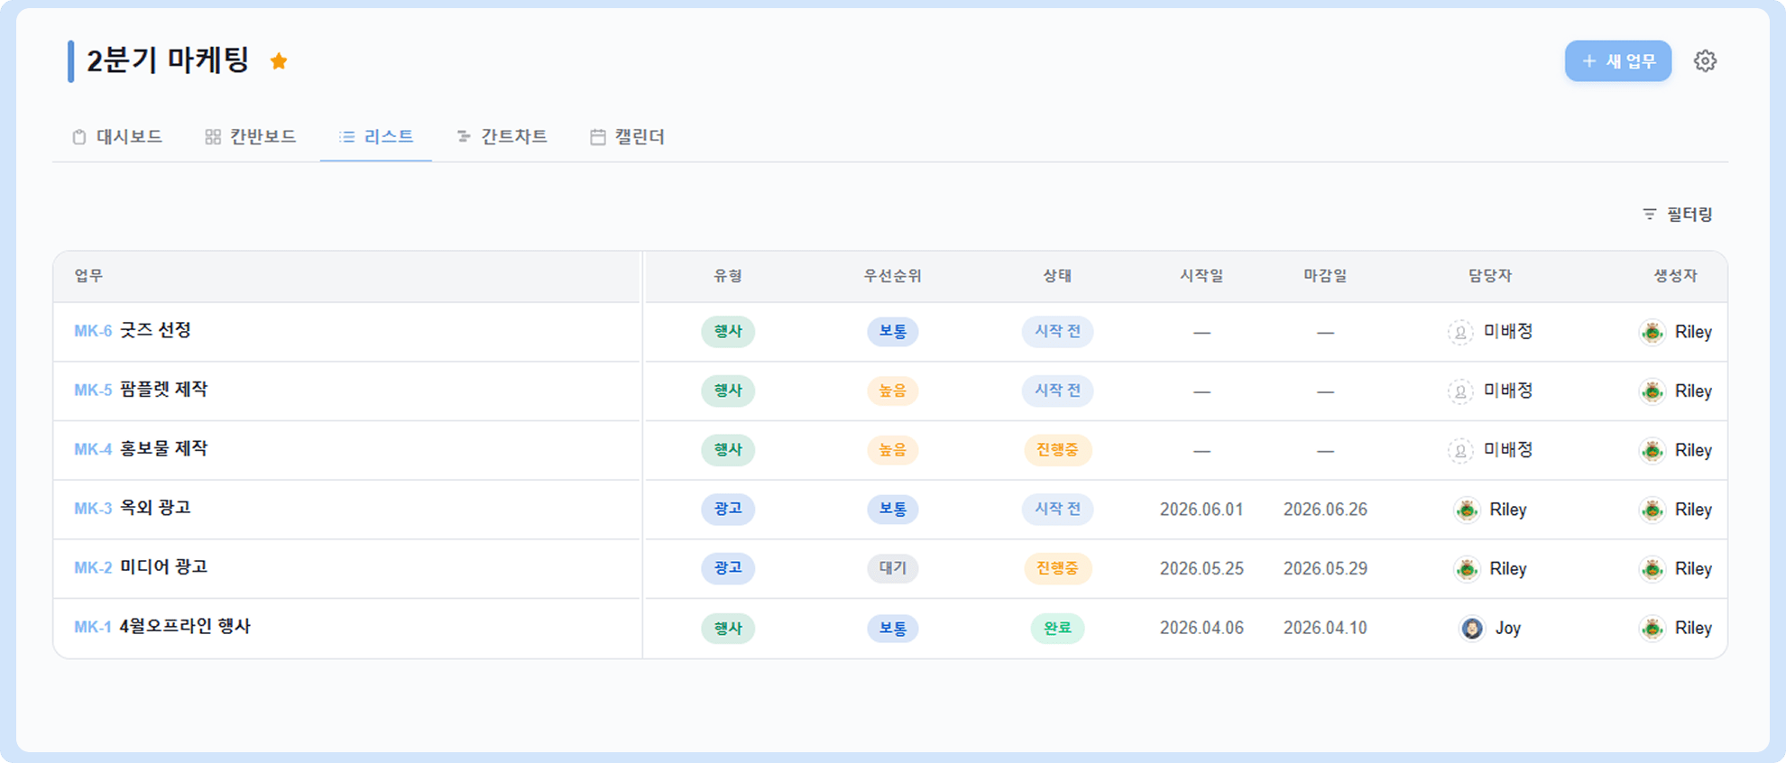The height and width of the screenshot is (763, 1786).
Task: Click the 담당자 column header
Action: tap(1490, 275)
